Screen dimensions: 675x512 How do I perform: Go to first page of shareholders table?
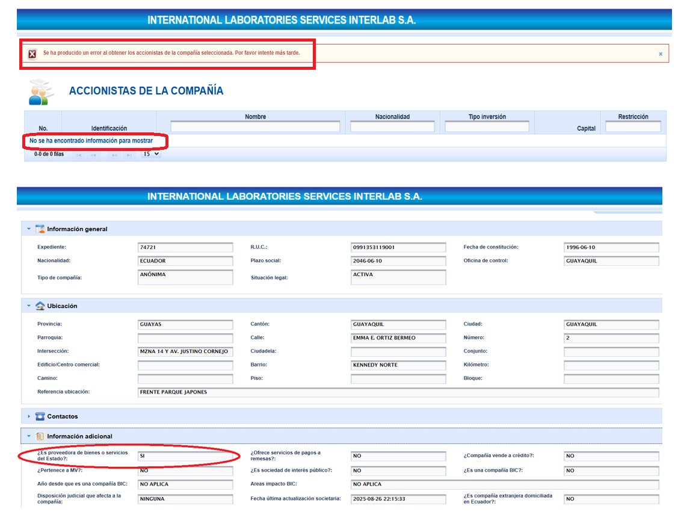tap(79, 155)
